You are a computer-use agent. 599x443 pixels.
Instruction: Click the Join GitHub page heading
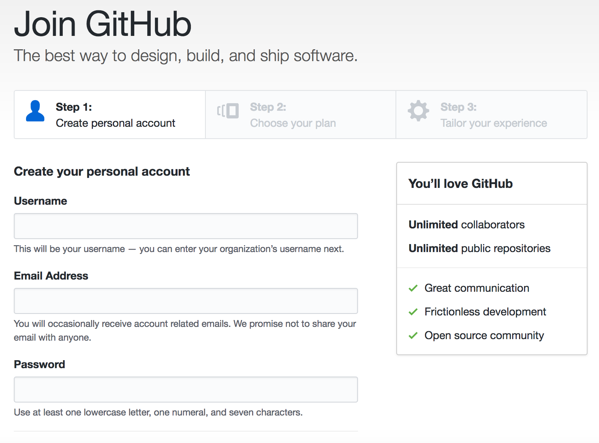[103, 24]
